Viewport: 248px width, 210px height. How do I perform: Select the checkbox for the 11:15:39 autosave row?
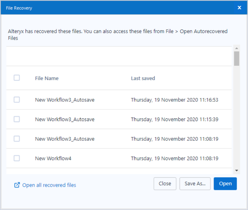[x=17, y=119]
